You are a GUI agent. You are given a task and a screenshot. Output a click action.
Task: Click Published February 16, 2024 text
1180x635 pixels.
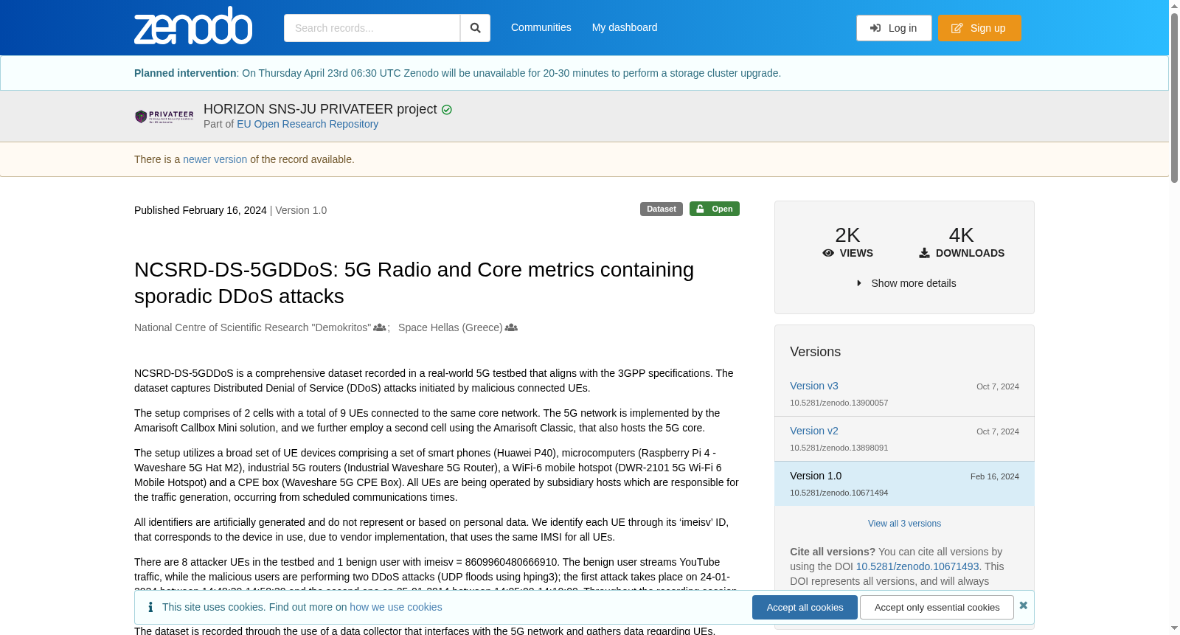(x=201, y=210)
